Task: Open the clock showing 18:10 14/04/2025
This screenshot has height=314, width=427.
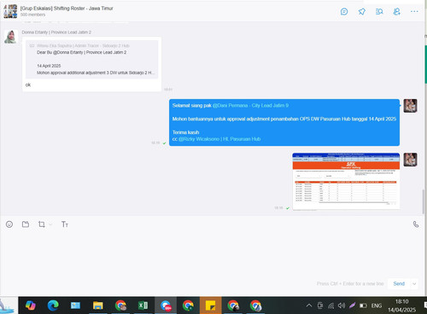Action: [401, 305]
